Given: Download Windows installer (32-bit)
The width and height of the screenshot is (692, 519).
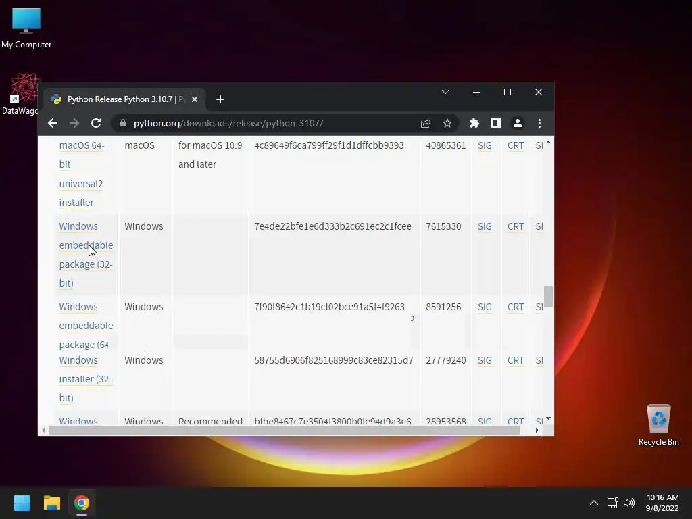Looking at the screenshot, I should tap(85, 379).
